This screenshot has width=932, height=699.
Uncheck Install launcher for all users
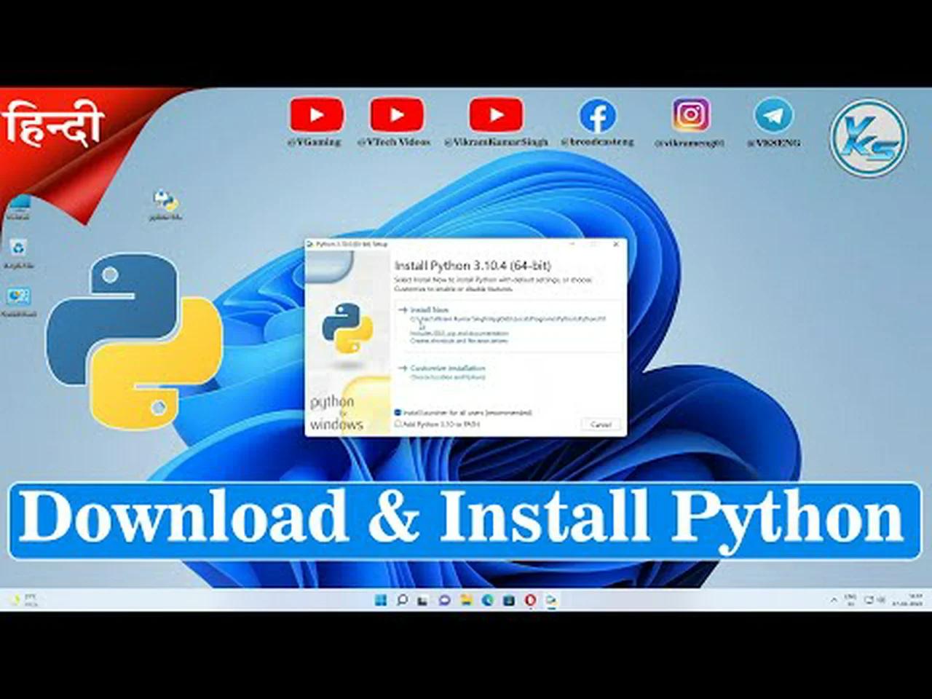pyautogui.click(x=396, y=412)
